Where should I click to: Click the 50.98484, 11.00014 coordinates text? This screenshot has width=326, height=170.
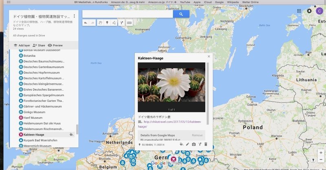pyautogui.click(x=153, y=145)
